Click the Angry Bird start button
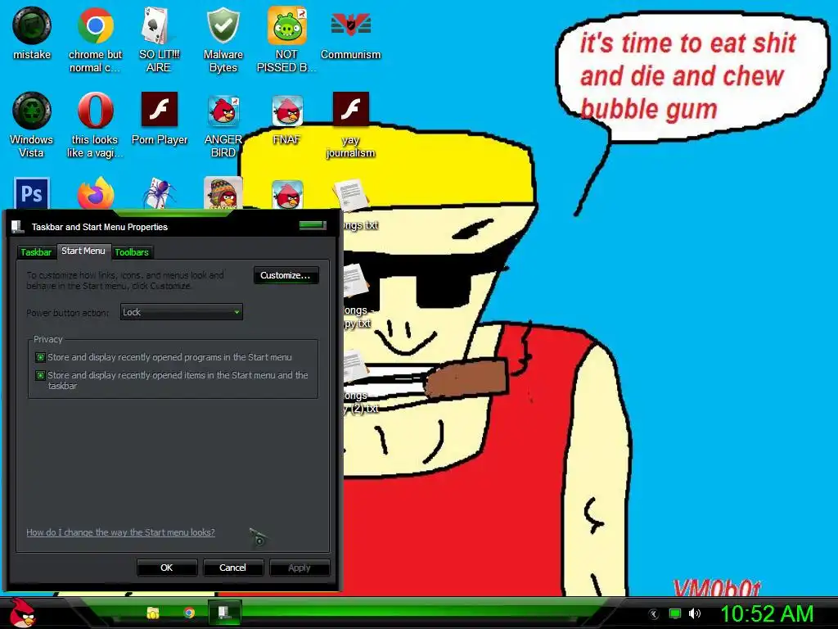The width and height of the screenshot is (838, 629). click(x=21, y=613)
